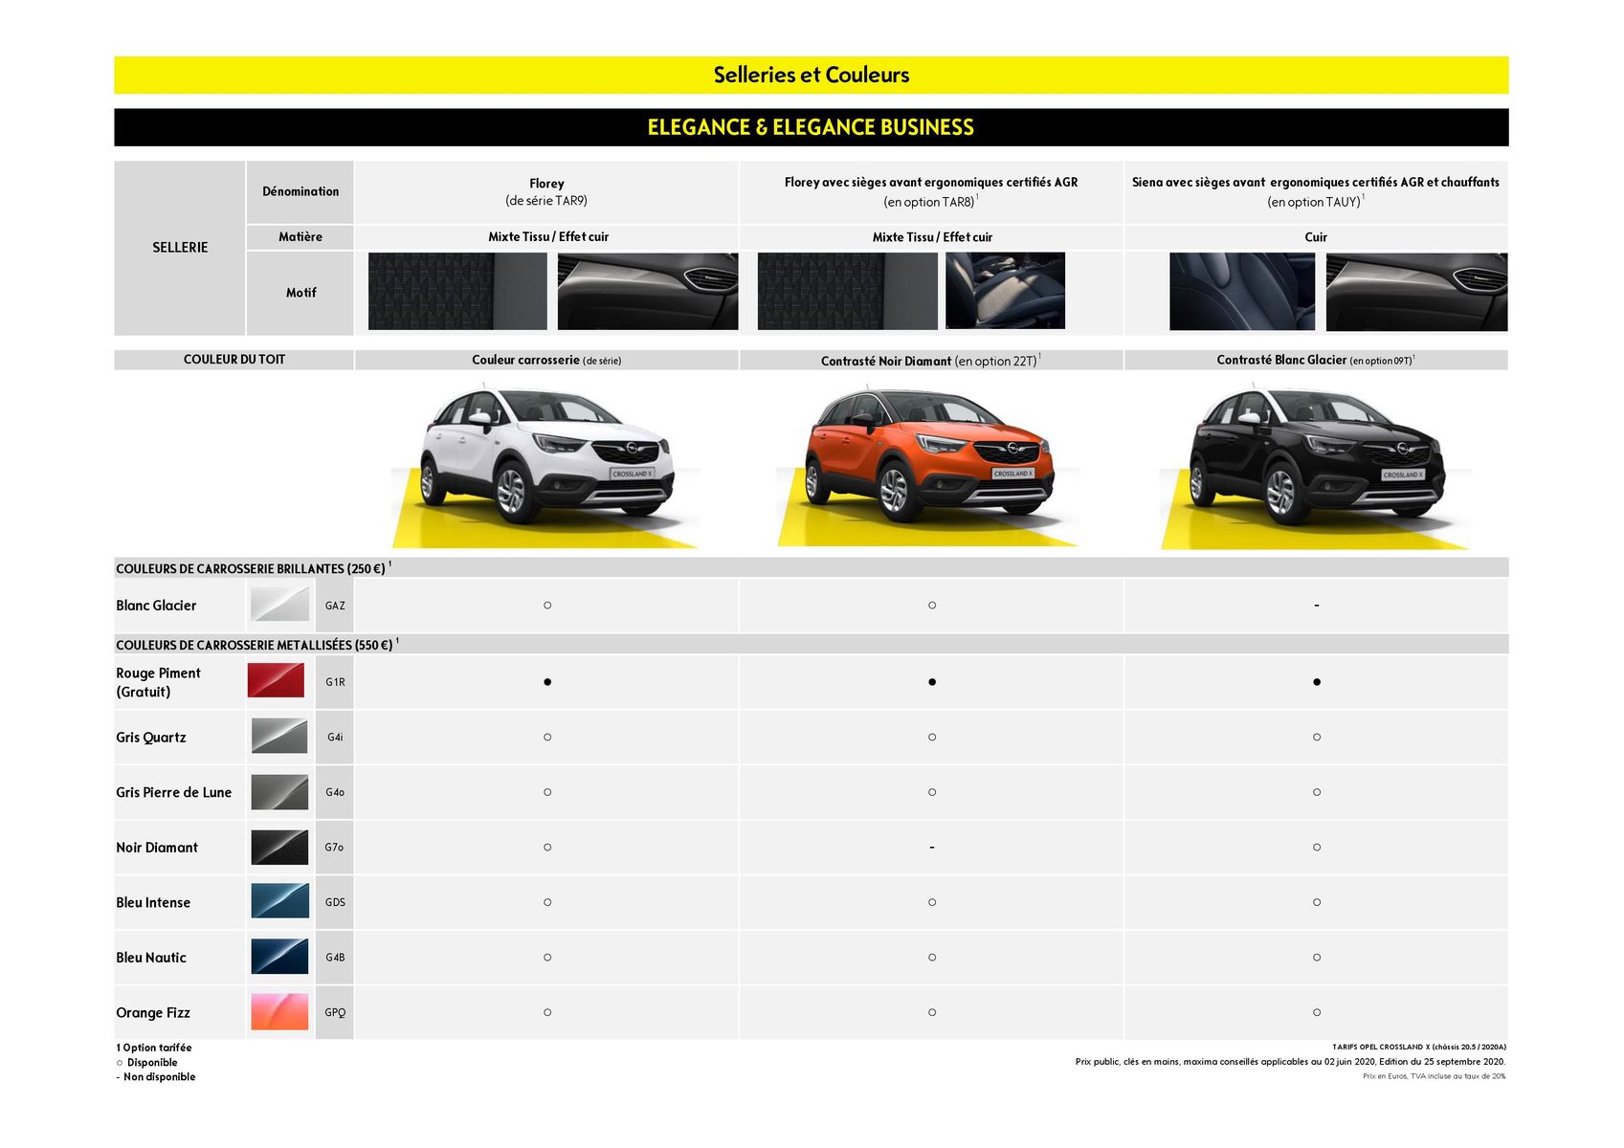Select the color code "G4B"
The height and width of the screenshot is (1148, 1624).
335,958
